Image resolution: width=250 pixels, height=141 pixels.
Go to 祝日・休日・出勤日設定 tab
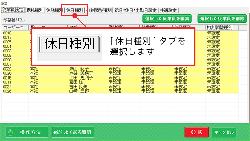point(136,10)
